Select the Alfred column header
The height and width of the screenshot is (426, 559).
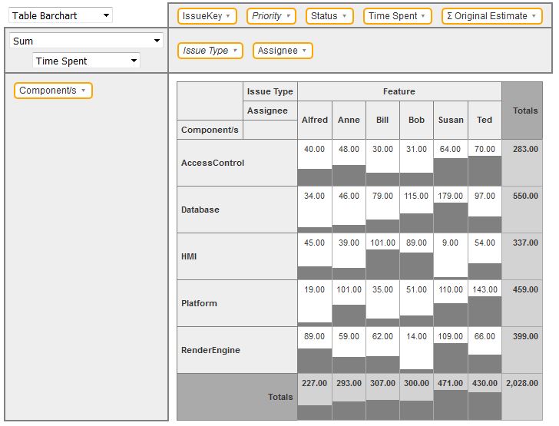coord(315,120)
